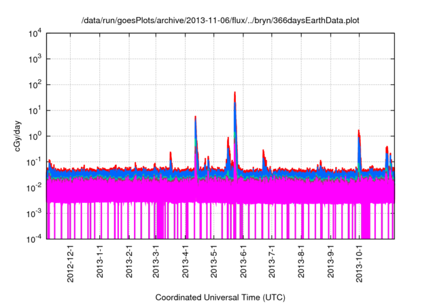Click the 2013-4-1 date label

coord(186,261)
